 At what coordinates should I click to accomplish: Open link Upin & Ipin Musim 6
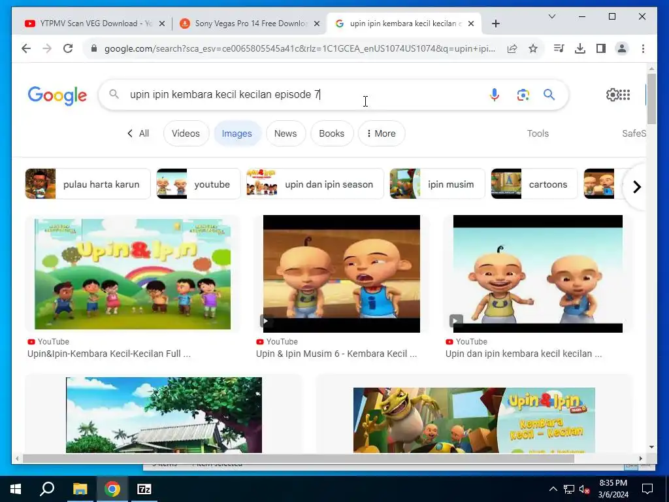[336, 354]
